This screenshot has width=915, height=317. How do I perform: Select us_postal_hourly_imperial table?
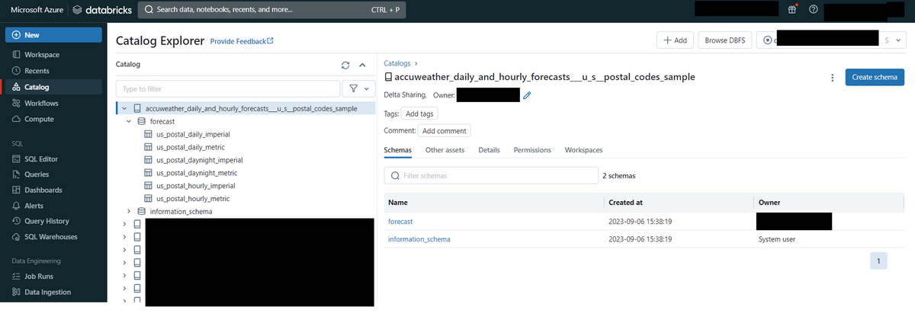click(195, 186)
